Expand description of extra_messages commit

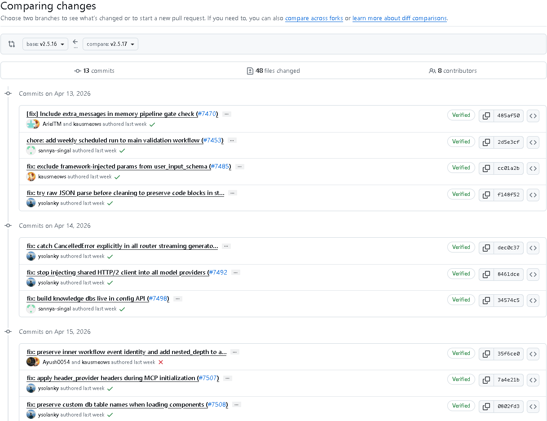click(x=227, y=114)
